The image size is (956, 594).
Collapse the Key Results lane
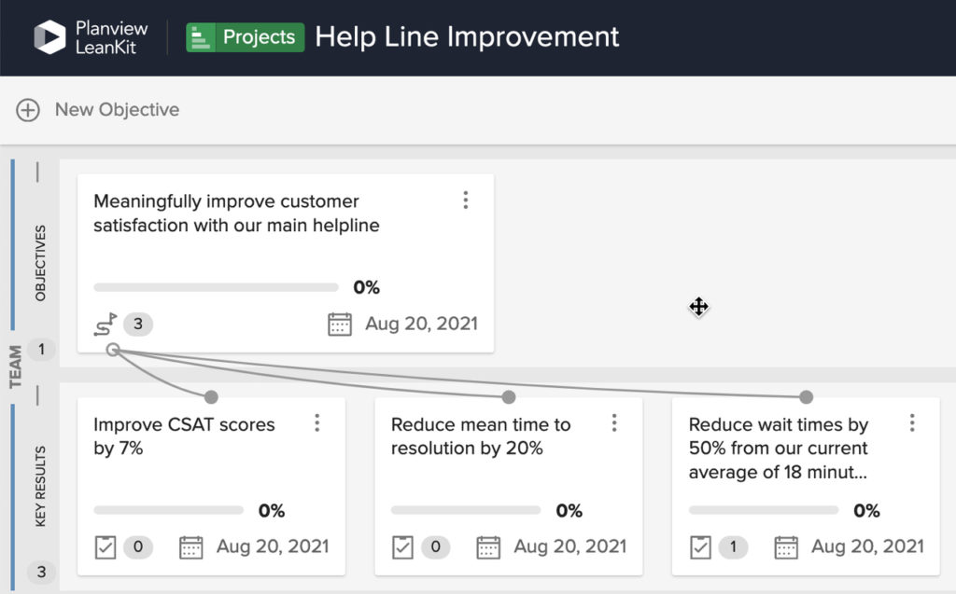coord(37,395)
